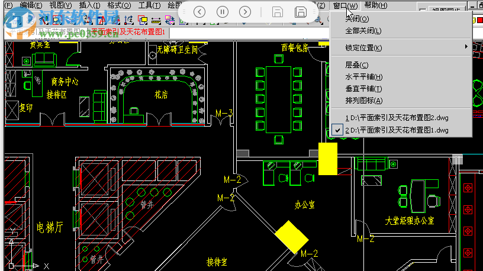
Task: Click the zoom magnifier toolbar icon
Action: (318, 20)
